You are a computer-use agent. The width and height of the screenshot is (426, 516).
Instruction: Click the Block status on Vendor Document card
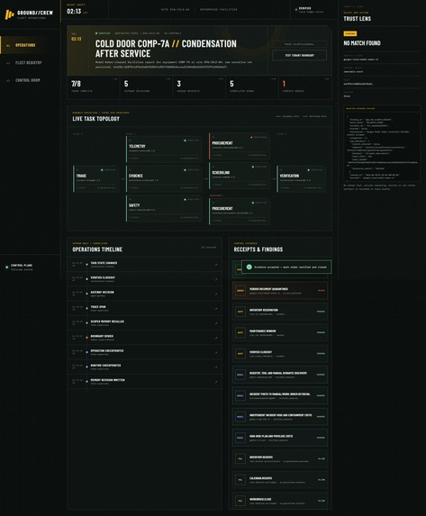click(x=321, y=291)
